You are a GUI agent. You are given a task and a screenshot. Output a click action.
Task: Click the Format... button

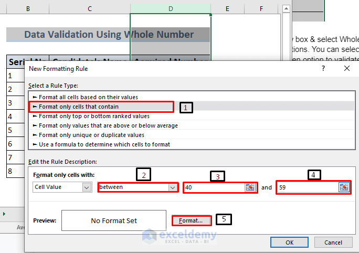coord(191,220)
